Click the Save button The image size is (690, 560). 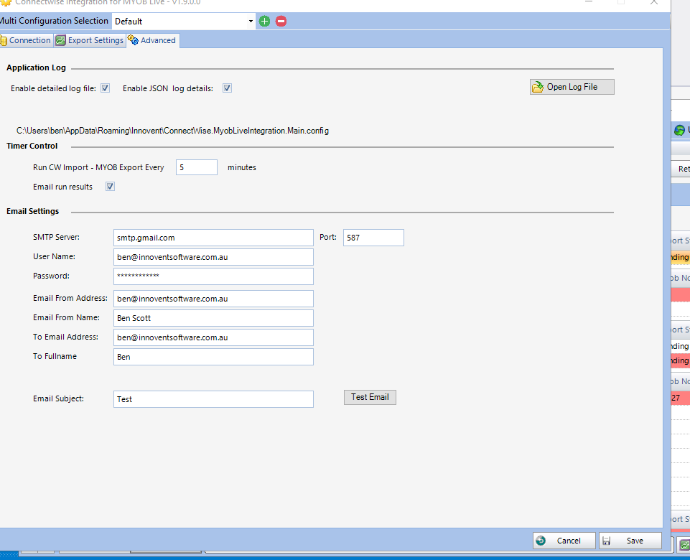click(630, 541)
